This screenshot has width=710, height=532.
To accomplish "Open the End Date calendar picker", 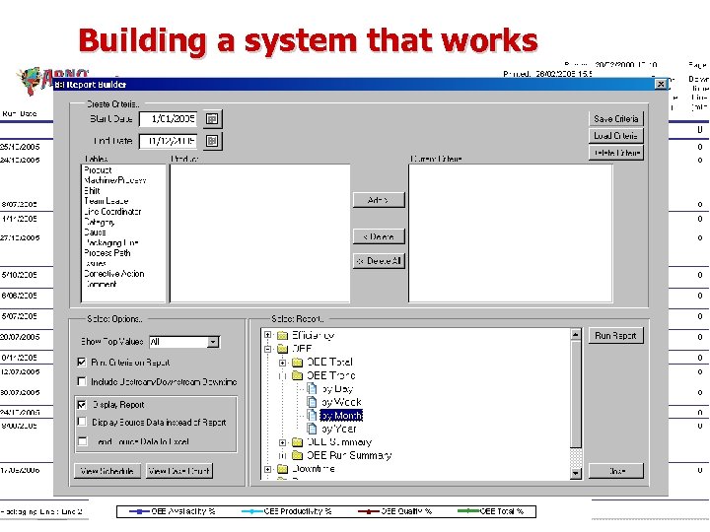I will point(212,141).
